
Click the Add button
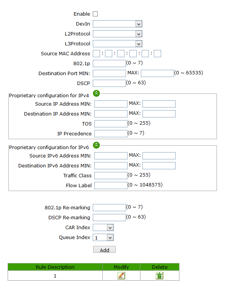pyautogui.click(x=104, y=249)
